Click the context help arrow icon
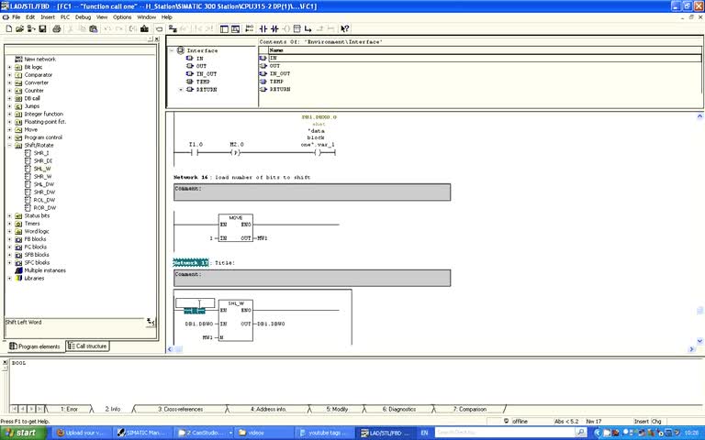This screenshot has width=705, height=440. [344, 28]
